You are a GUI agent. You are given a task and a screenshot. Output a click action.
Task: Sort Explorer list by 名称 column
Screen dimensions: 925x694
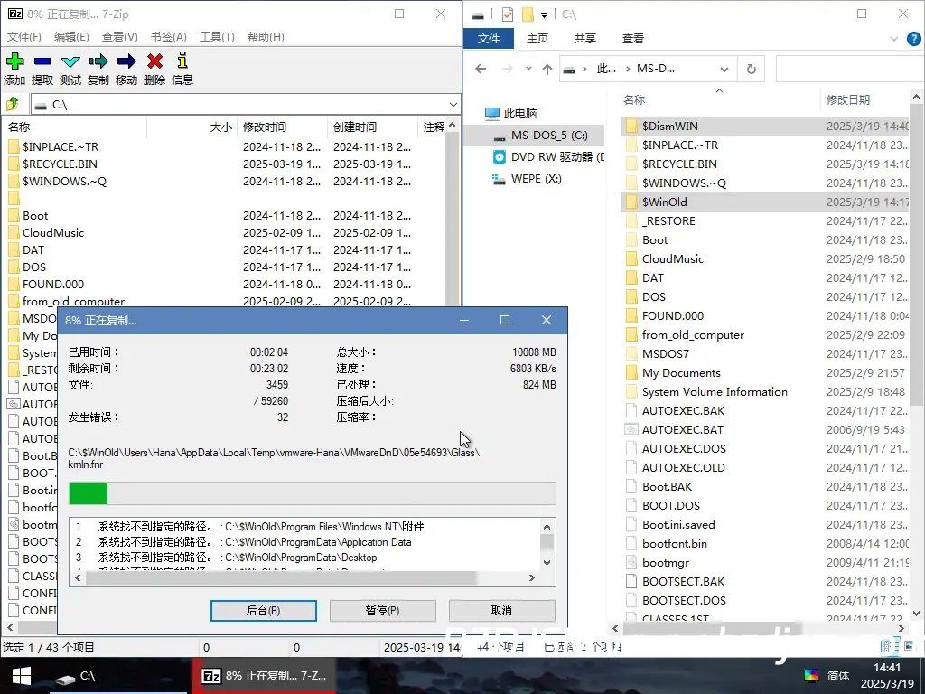pos(634,99)
